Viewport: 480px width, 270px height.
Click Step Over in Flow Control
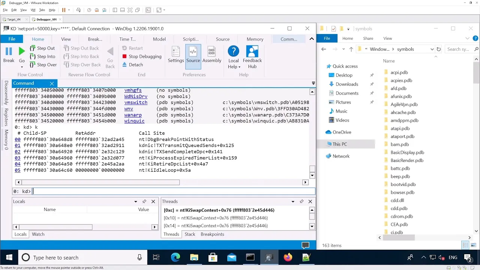point(43,64)
